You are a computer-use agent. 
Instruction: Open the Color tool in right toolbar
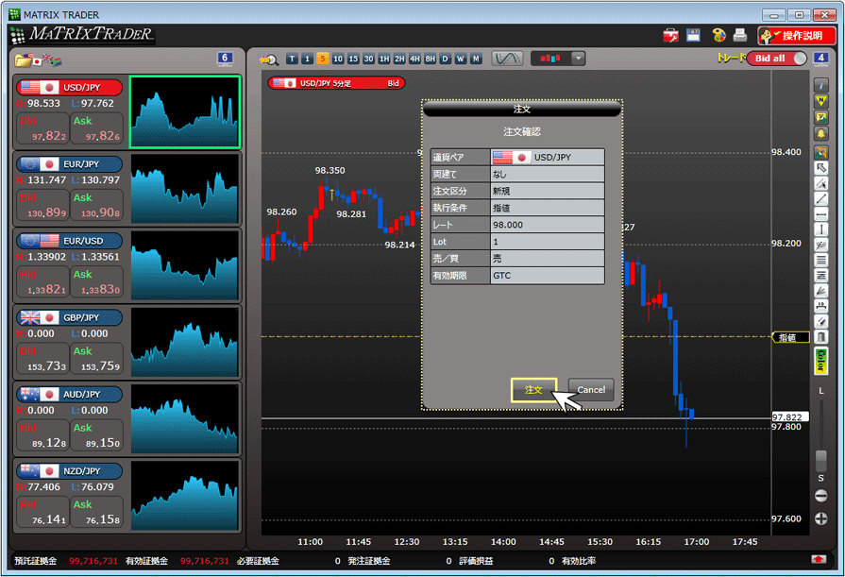click(x=820, y=361)
